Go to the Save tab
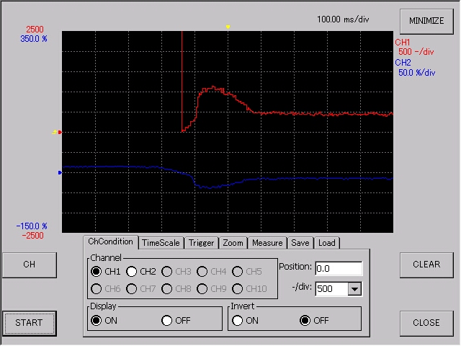Image resolution: width=461 pixels, height=346 pixels. coord(300,243)
